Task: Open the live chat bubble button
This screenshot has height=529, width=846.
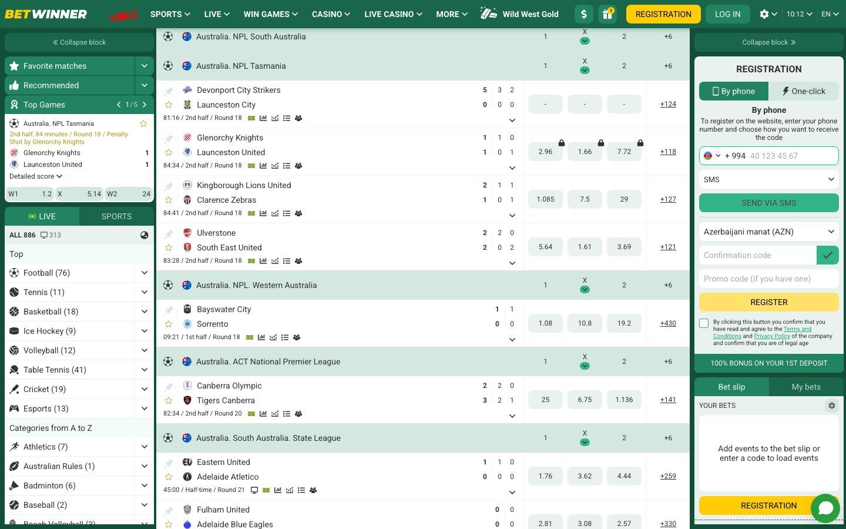Action: [825, 508]
